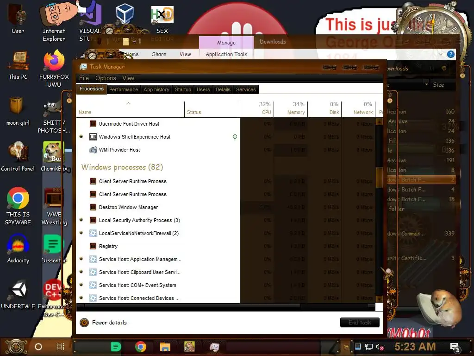Viewport: 474px width, 356px height.
Task: Expand the Windows Shell Experience Host process
Action: tap(81, 137)
